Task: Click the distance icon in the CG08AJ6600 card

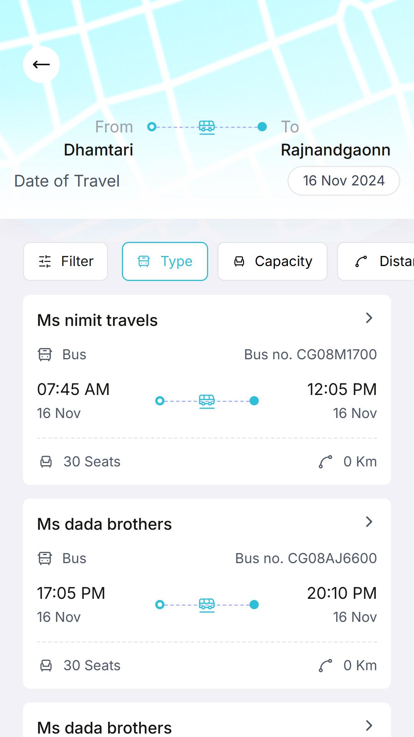Action: (x=325, y=665)
